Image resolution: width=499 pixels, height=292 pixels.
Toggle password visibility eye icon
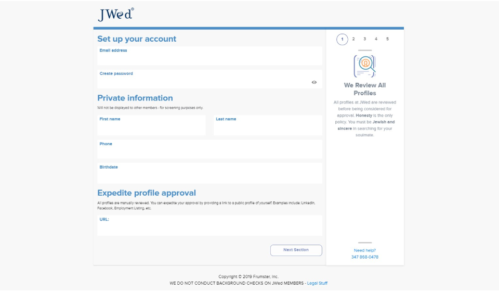314,82
